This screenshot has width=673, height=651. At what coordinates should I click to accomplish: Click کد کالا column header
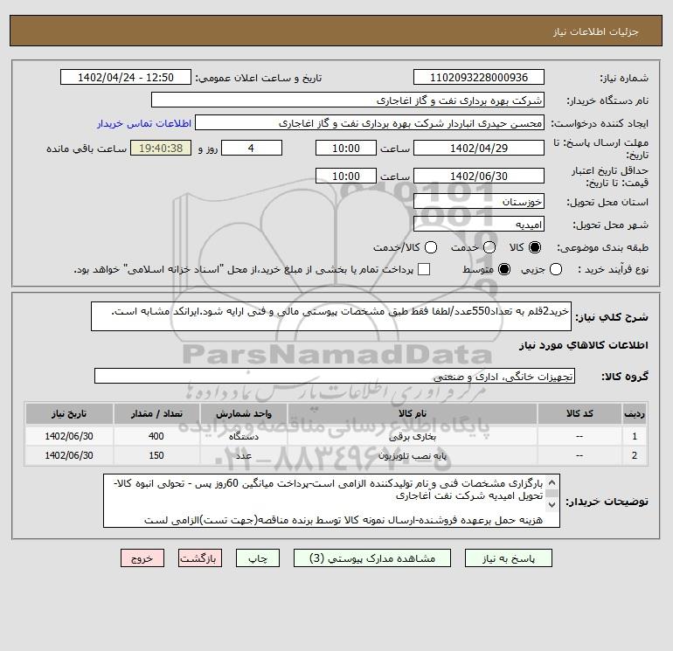tap(579, 413)
